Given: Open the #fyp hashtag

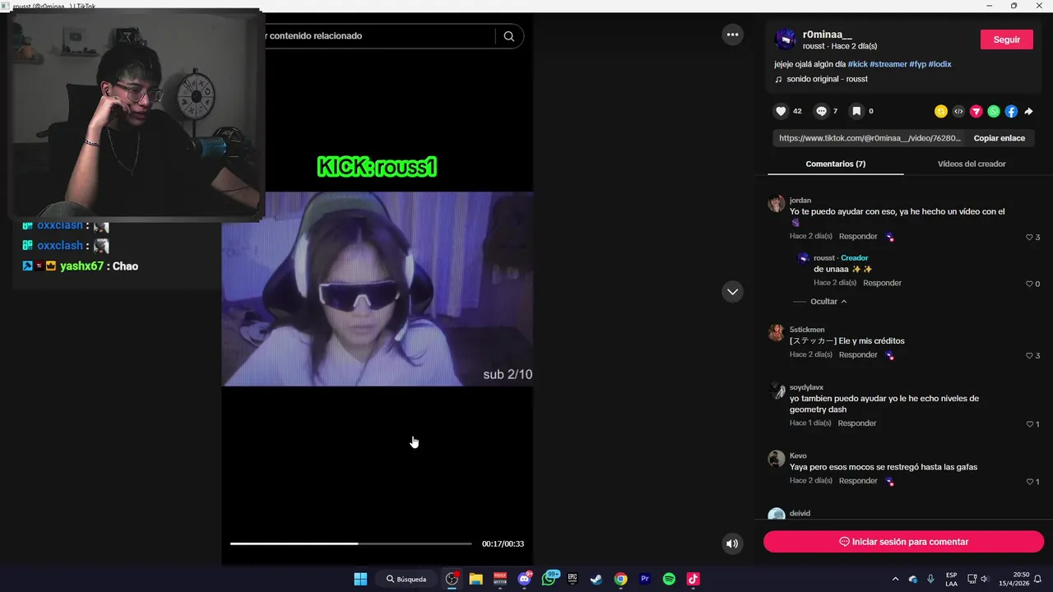Looking at the screenshot, I should (x=917, y=64).
